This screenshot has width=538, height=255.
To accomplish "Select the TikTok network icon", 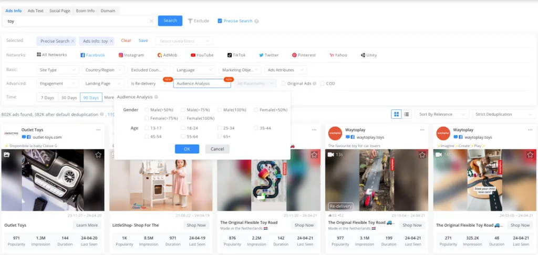I will (x=236, y=55).
